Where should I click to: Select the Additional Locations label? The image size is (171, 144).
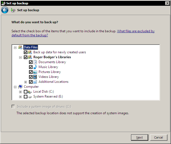pos(53,82)
